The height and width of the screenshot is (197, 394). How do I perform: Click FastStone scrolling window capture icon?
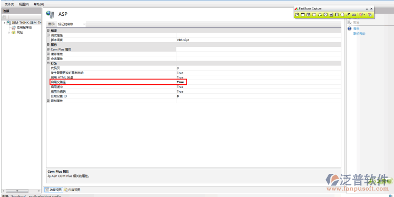(331, 15)
